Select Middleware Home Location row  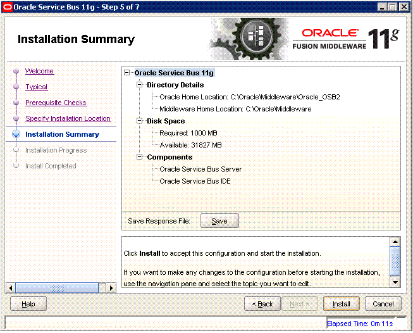(x=235, y=109)
